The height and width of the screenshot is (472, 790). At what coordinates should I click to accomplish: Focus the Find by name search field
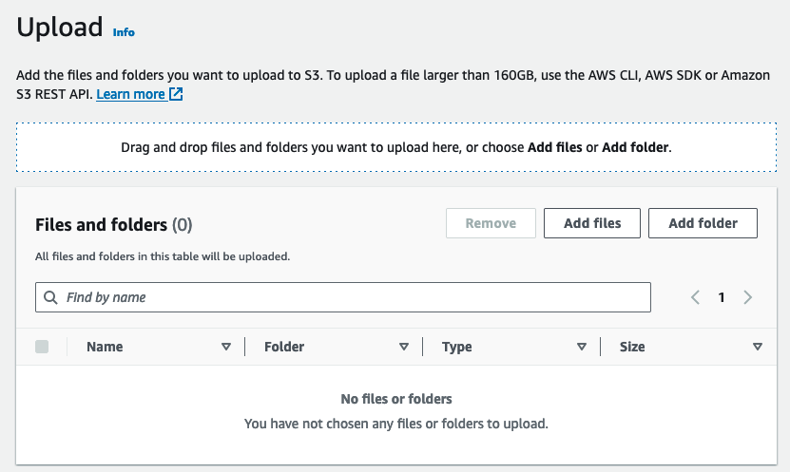coord(352,297)
